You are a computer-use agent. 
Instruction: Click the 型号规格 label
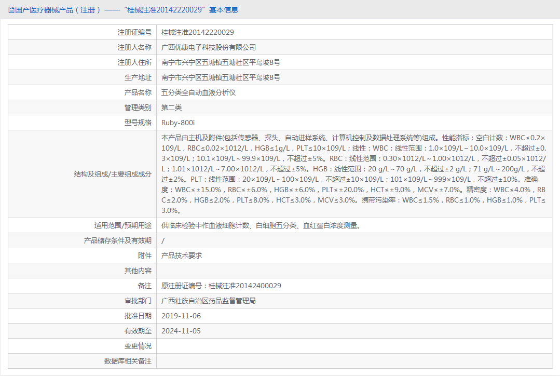coord(138,123)
